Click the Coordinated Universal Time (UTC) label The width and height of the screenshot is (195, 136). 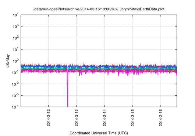99,133
